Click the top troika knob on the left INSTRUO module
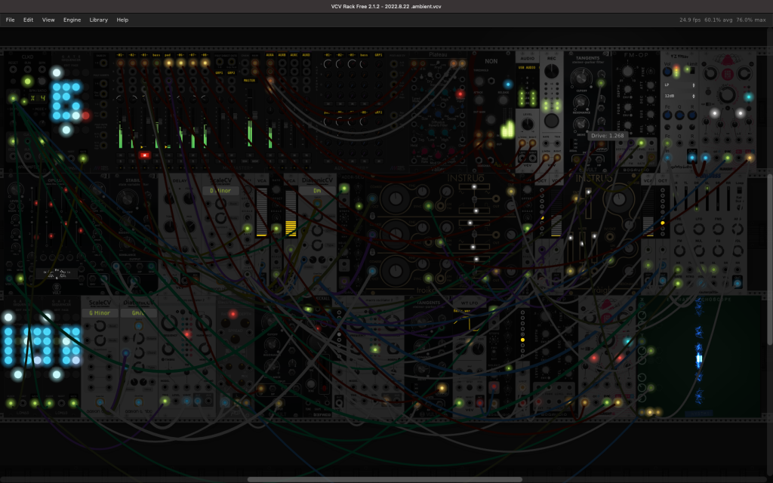 (x=396, y=198)
